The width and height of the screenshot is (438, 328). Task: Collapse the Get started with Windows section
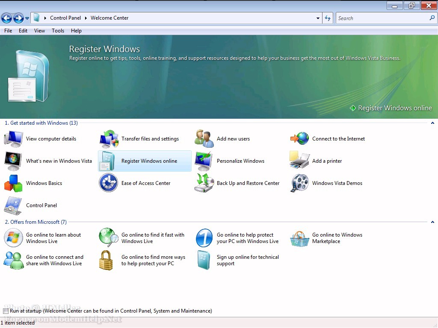432,123
